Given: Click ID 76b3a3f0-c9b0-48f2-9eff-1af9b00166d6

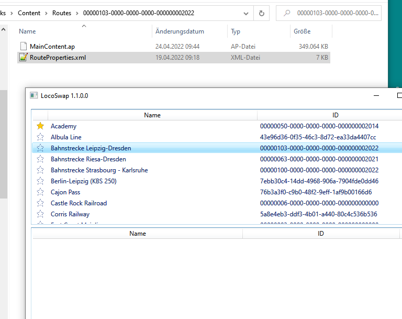Looking at the screenshot, I should [x=316, y=192].
